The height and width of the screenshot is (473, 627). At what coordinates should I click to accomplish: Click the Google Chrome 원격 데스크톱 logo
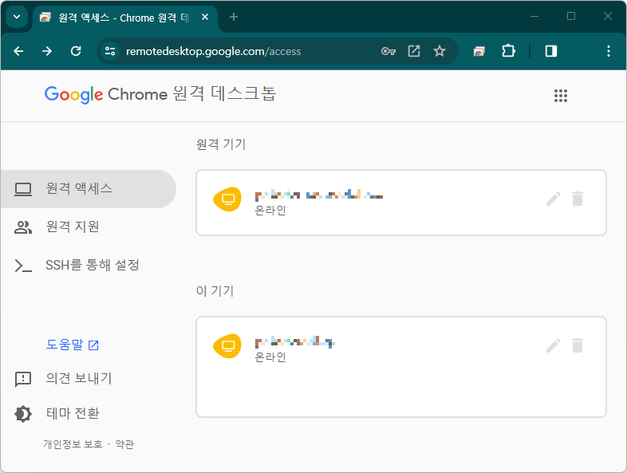pos(160,94)
